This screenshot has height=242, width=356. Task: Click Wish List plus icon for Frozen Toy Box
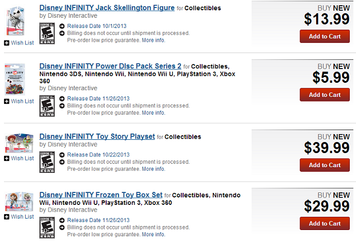coord(7,217)
